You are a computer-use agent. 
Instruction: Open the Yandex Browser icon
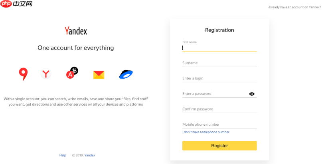pos(46,74)
